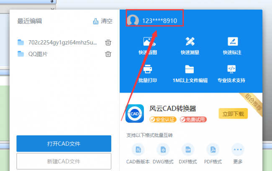Click the 安全认证 badge
This screenshot has width=272, height=171.
[163, 119]
